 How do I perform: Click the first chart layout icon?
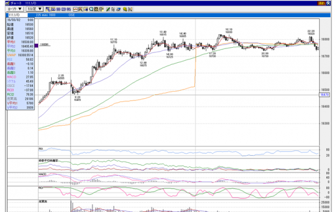[48, 9]
